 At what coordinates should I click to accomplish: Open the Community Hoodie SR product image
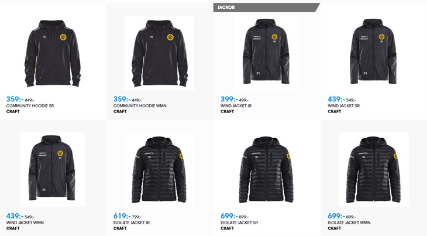53,53
